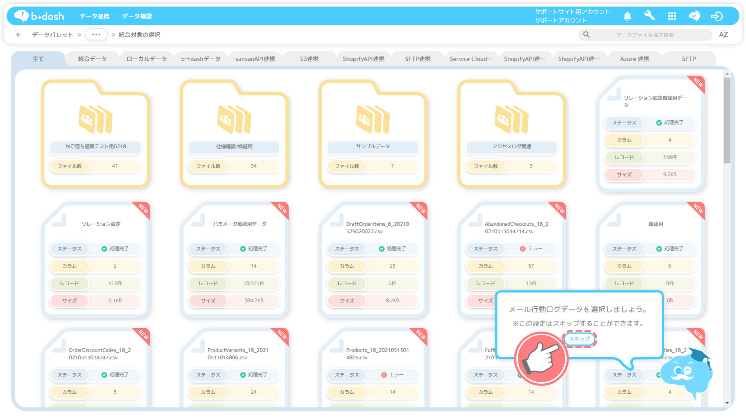Click the search magnifier icon
The height and width of the screenshot is (419, 746).
click(x=586, y=35)
